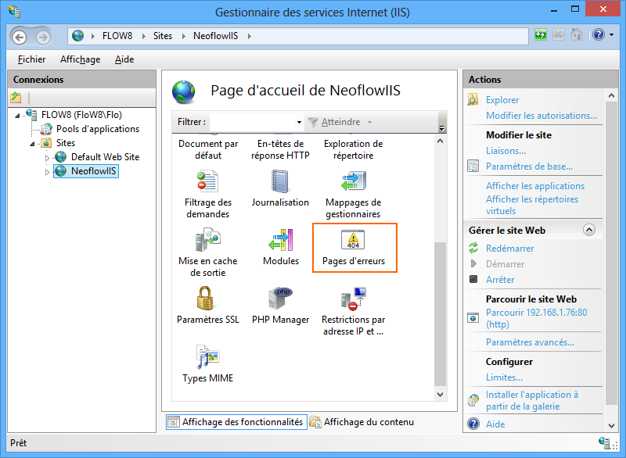Switch to Affichage des fonctionnalités tab
Viewport: 626px width, 458px height.
pos(236,422)
